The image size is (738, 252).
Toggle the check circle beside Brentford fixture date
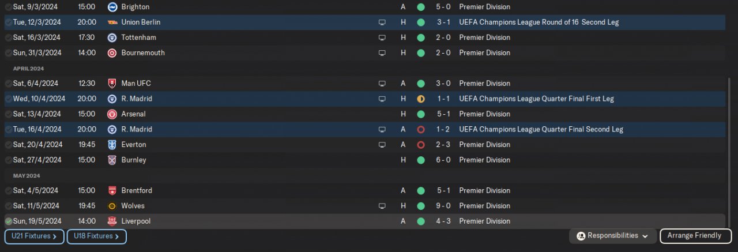pyautogui.click(x=8, y=191)
